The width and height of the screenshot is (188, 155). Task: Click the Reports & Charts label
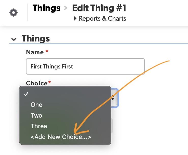coord(102,19)
